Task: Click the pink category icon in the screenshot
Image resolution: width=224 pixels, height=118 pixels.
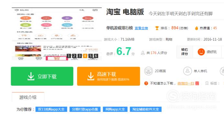Action: click(46, 25)
